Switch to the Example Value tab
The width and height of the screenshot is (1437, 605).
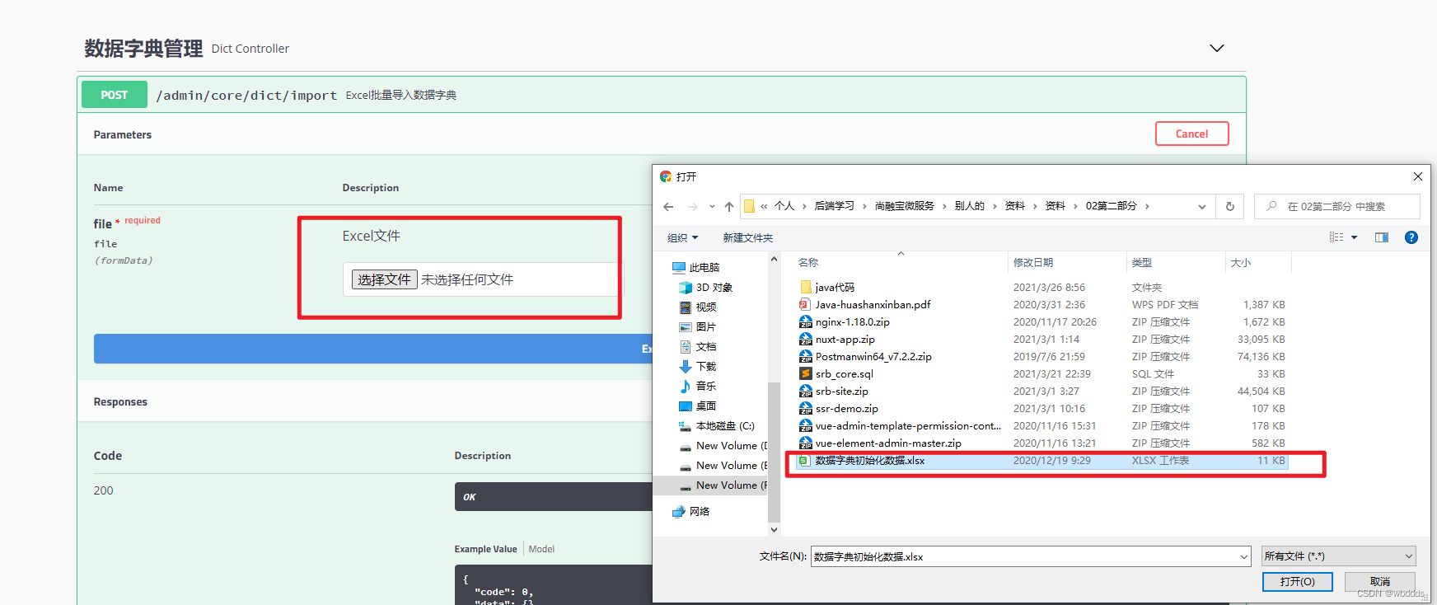(485, 549)
